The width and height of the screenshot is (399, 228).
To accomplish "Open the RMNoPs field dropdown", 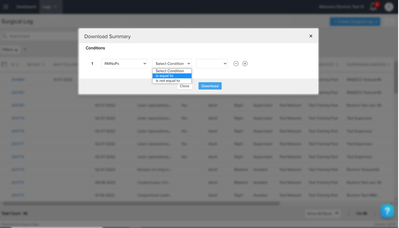I will point(124,64).
